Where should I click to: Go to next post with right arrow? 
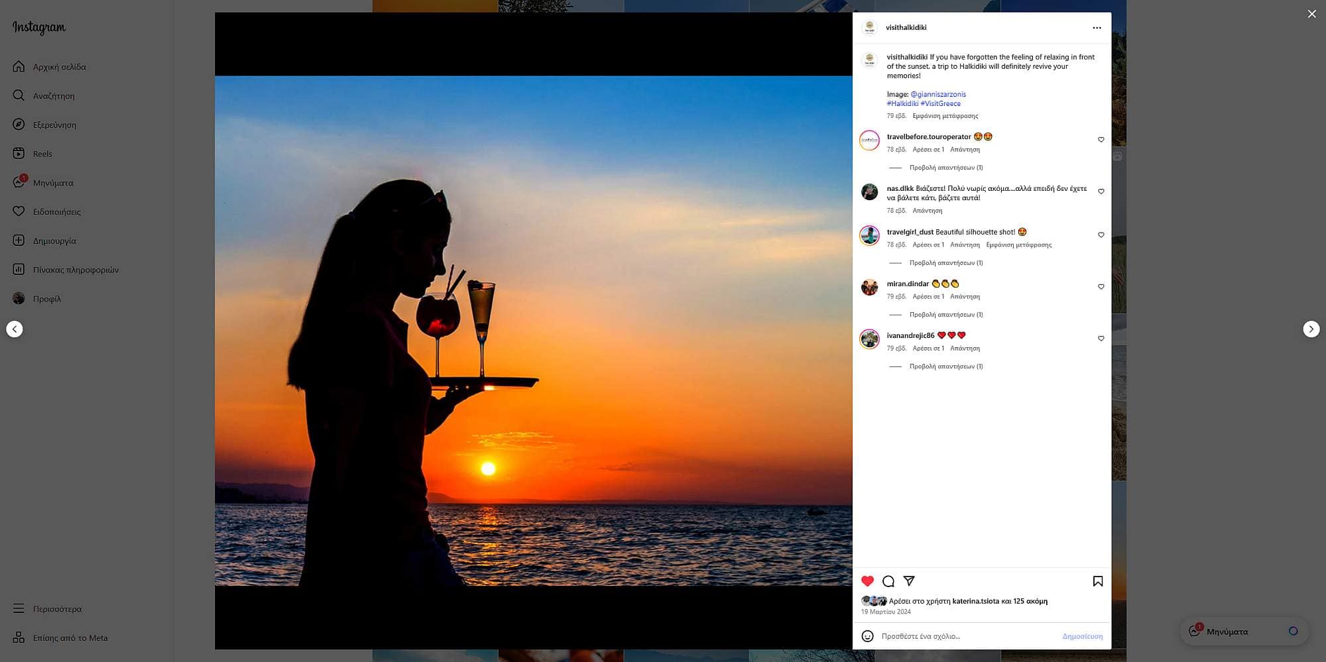pyautogui.click(x=1311, y=329)
